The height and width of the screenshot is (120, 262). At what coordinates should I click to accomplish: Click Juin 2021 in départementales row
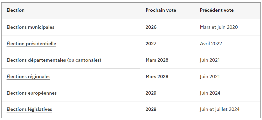pos(210,60)
